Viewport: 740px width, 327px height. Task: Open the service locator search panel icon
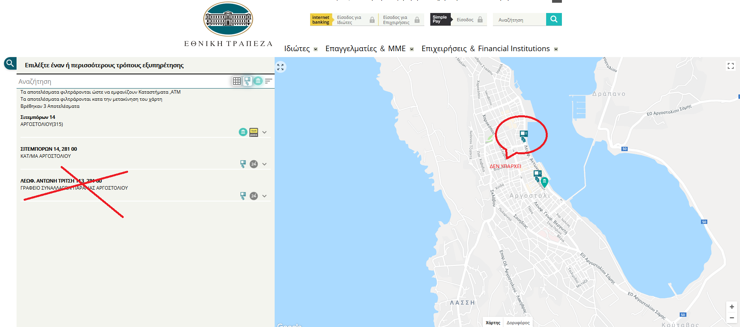10,63
